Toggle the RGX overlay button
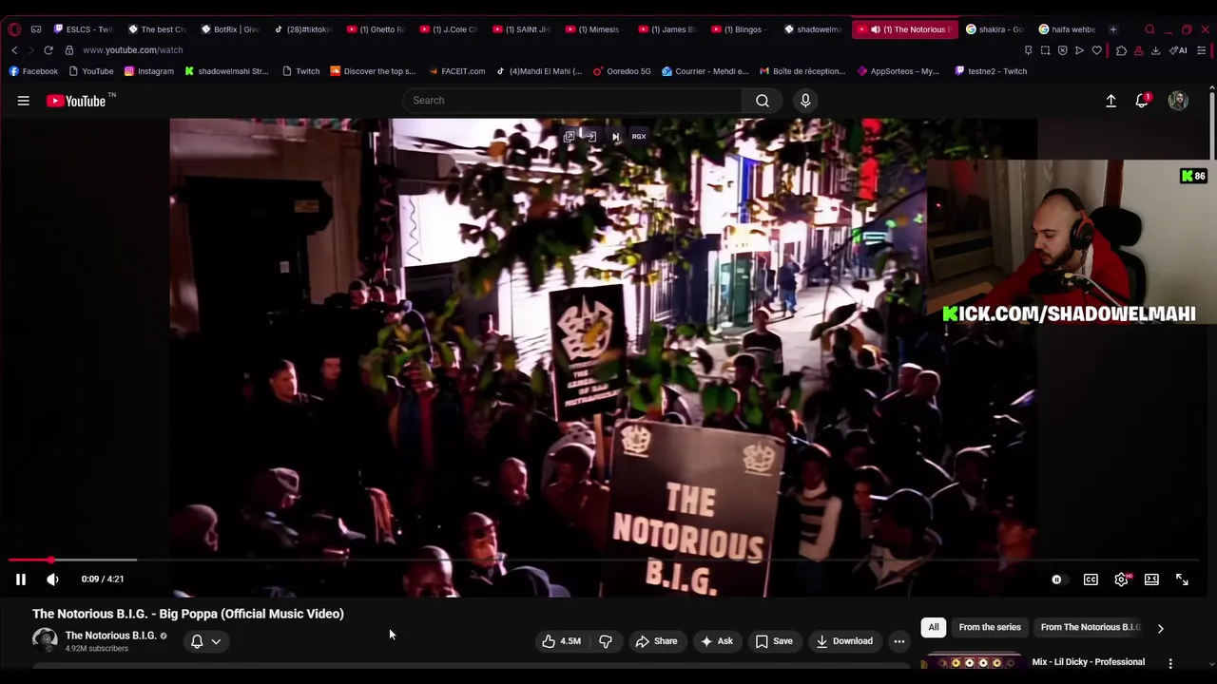This screenshot has height=684, width=1217. click(639, 137)
